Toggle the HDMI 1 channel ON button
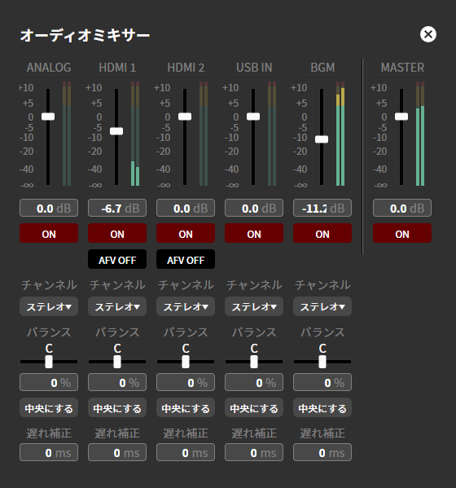Image resolution: width=456 pixels, height=488 pixels. click(x=117, y=233)
